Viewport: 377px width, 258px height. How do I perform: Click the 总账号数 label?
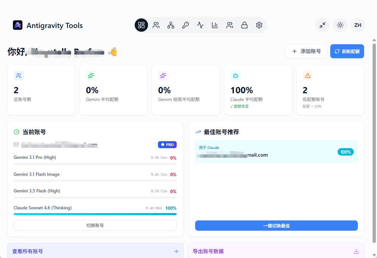(22, 100)
